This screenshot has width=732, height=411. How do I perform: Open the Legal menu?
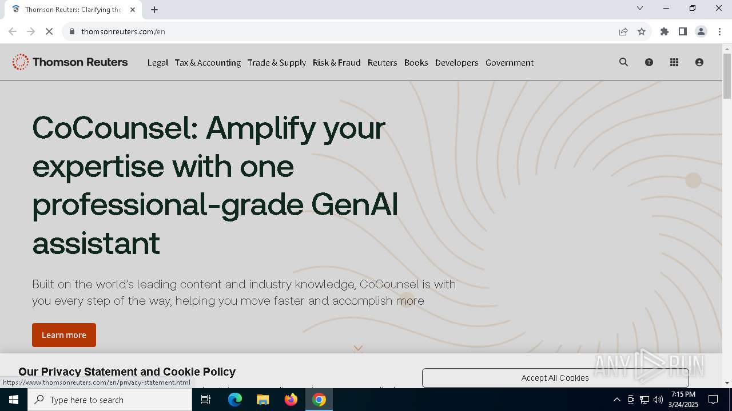pyautogui.click(x=157, y=63)
